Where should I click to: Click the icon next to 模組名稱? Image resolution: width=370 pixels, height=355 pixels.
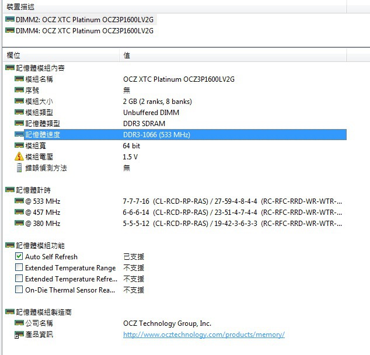19,79
